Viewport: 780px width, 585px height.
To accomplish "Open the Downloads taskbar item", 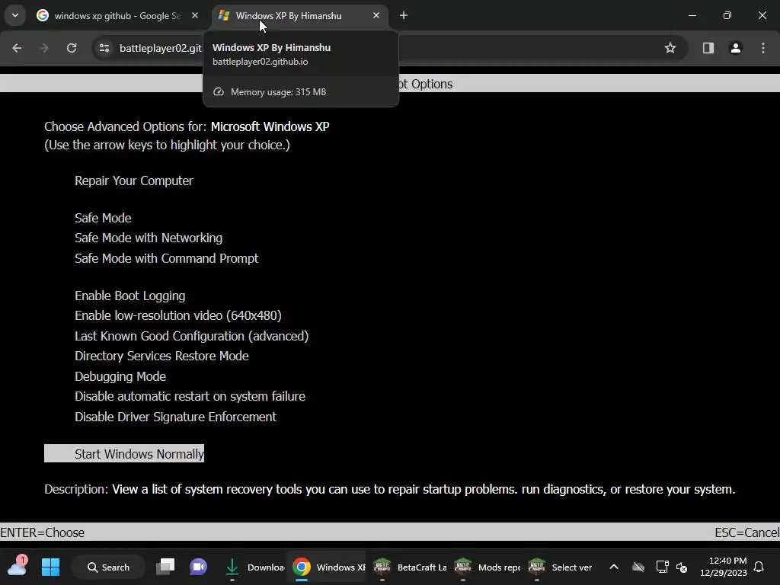I will [254, 567].
